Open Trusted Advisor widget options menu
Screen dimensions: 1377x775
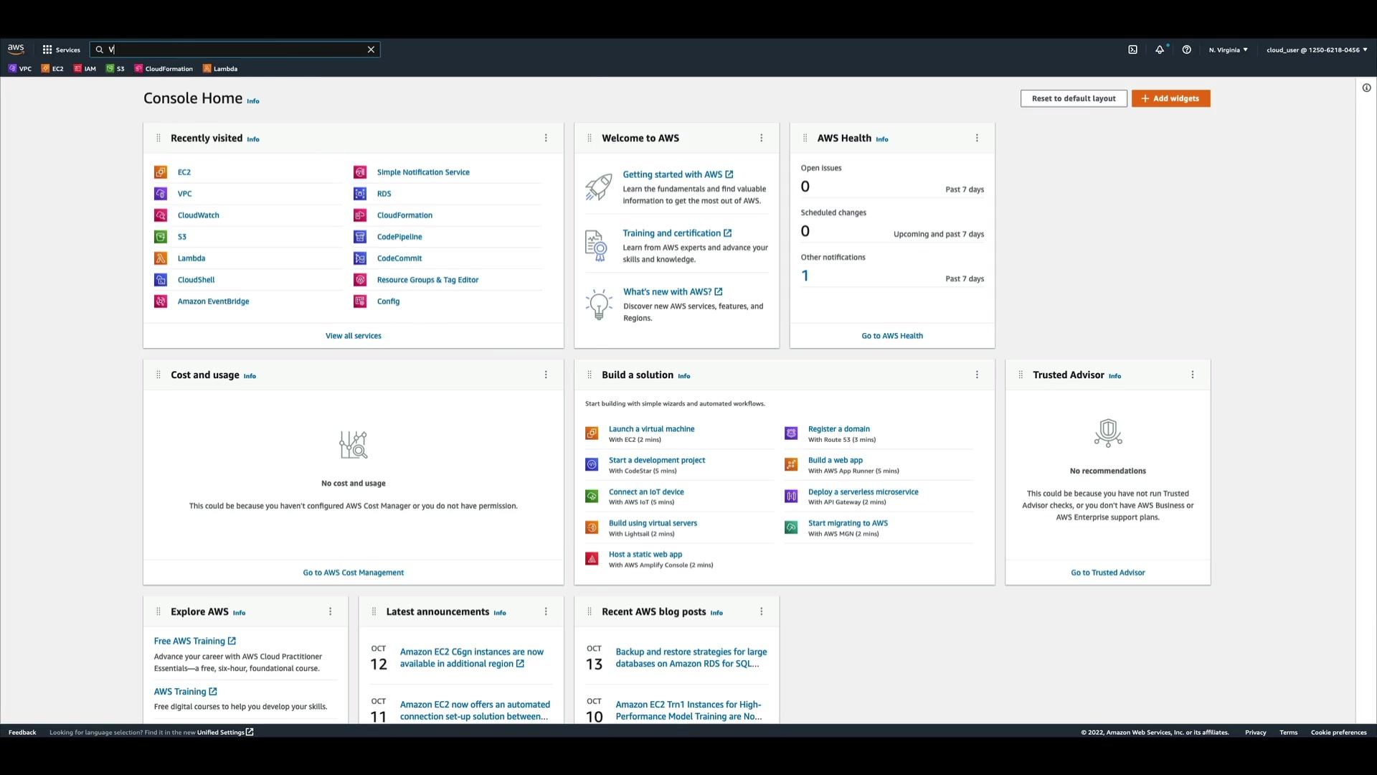[x=1193, y=375]
